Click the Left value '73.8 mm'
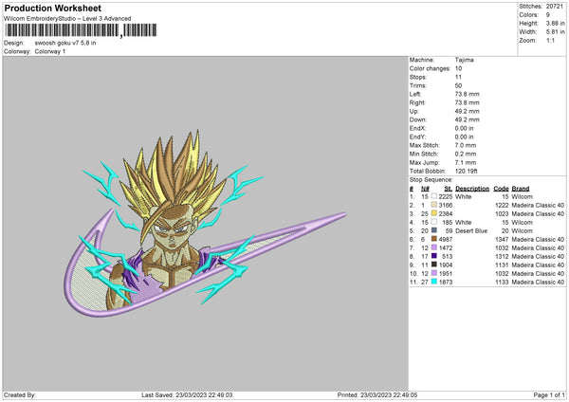Viewport: 569px width, 402px height. tap(467, 94)
